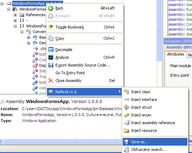
Task: Click the Copy pages icon
Action: tap(50, 38)
